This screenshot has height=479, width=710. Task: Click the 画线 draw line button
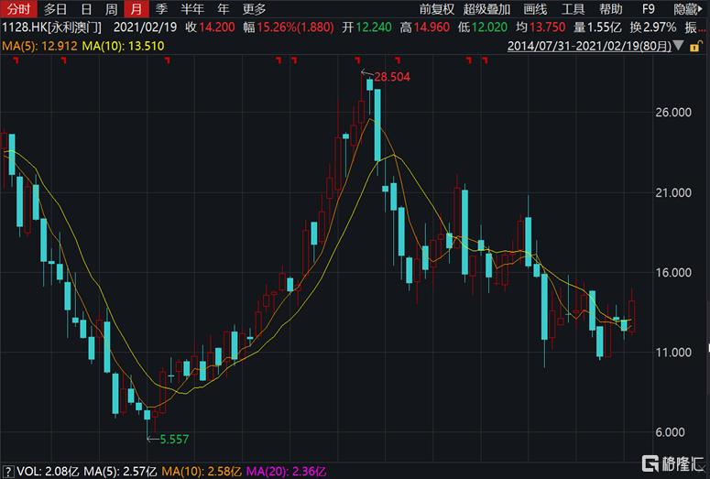pos(534,9)
